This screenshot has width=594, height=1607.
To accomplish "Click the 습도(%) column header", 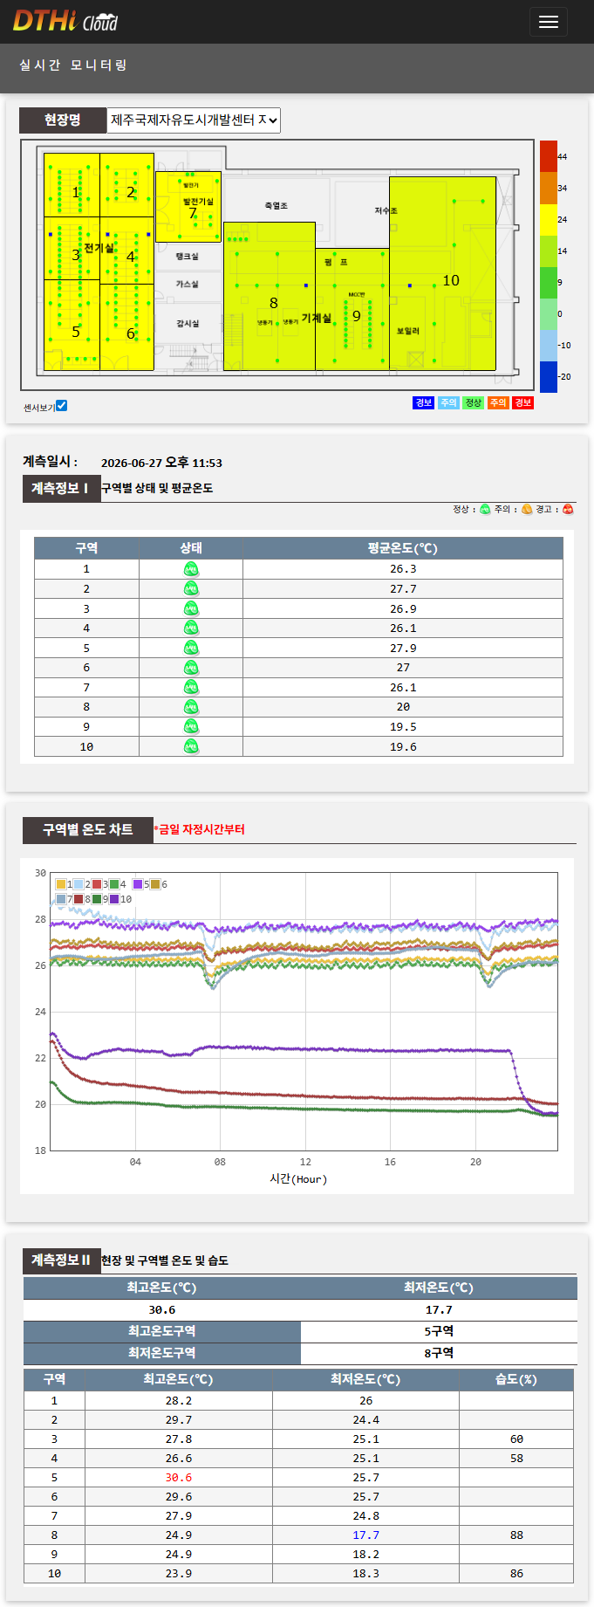I will coord(516,1379).
